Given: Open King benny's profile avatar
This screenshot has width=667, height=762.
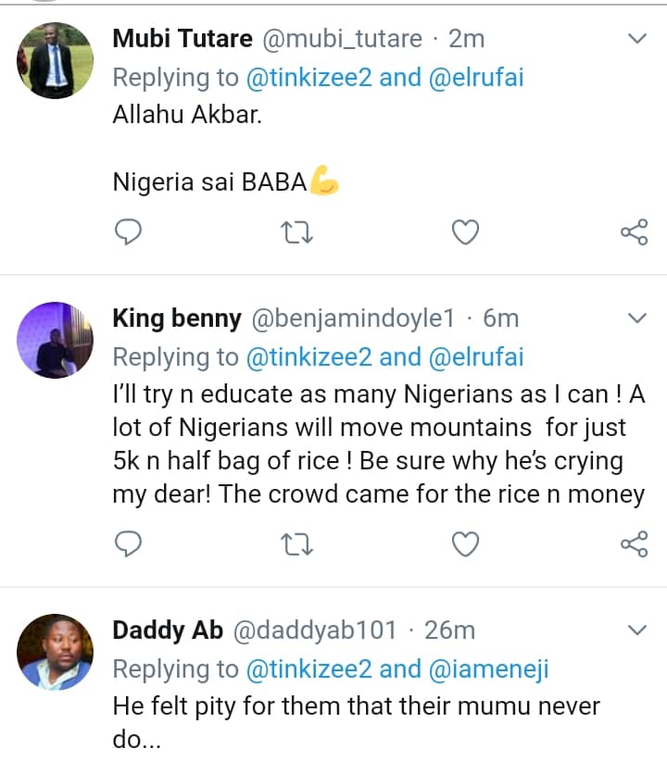Looking at the screenshot, I should 56,340.
